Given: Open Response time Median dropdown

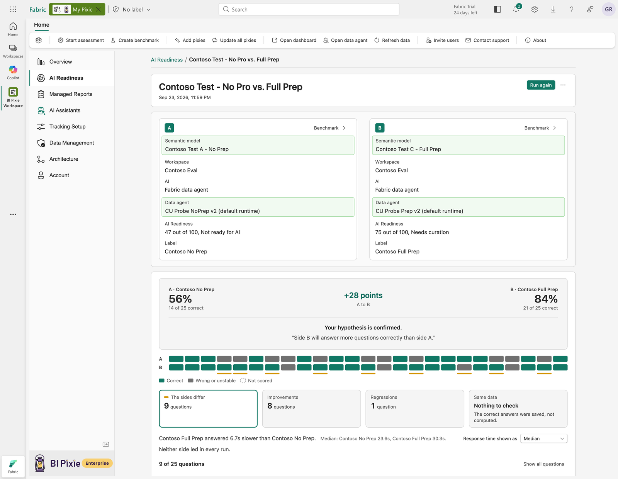Looking at the screenshot, I should 544,438.
